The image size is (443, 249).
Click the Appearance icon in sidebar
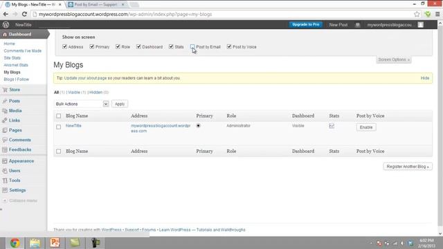5,161
